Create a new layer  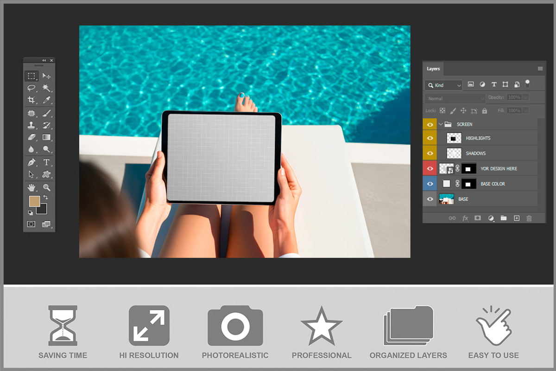(517, 218)
